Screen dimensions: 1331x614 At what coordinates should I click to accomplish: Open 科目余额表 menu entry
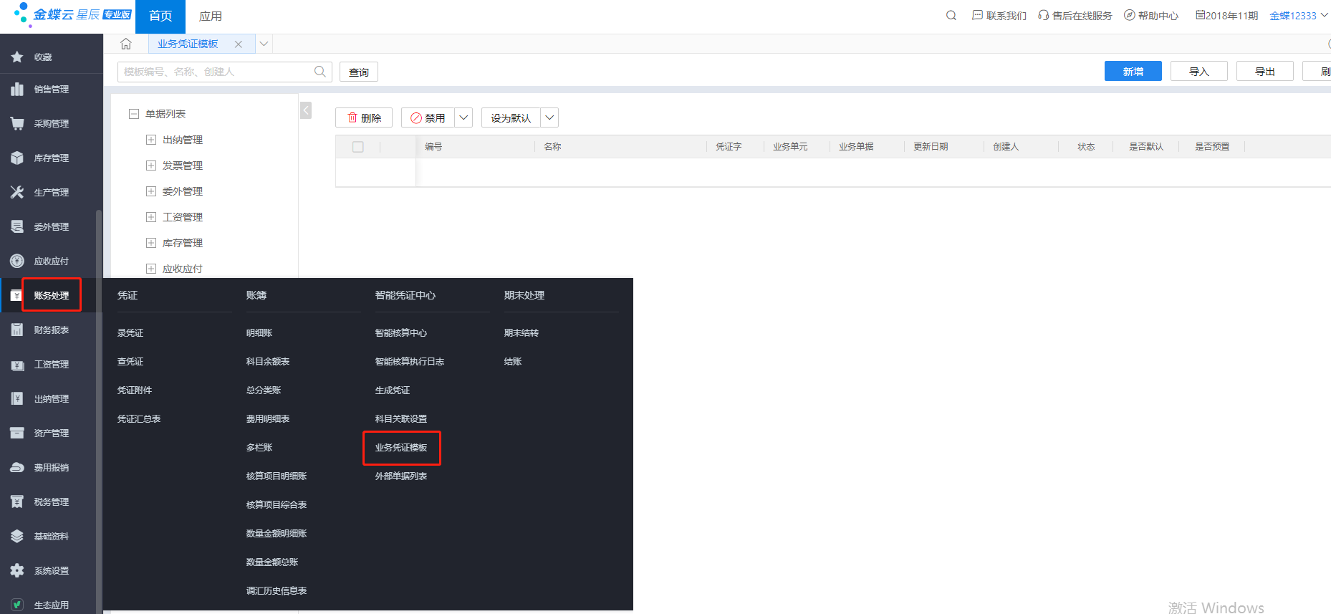click(268, 362)
